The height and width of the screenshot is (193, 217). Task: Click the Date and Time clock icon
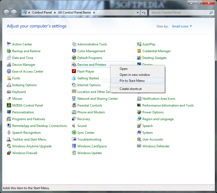pos(9,58)
